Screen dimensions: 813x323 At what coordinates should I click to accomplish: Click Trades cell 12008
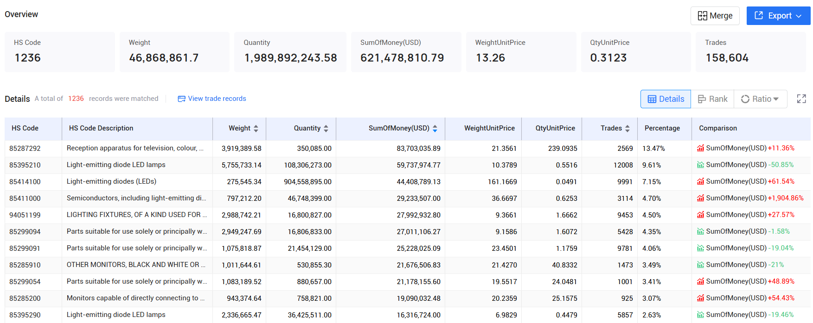coord(623,165)
